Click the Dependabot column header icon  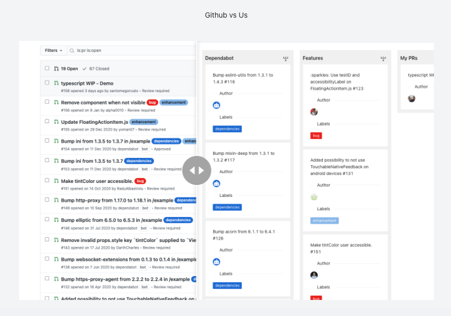[x=285, y=59]
